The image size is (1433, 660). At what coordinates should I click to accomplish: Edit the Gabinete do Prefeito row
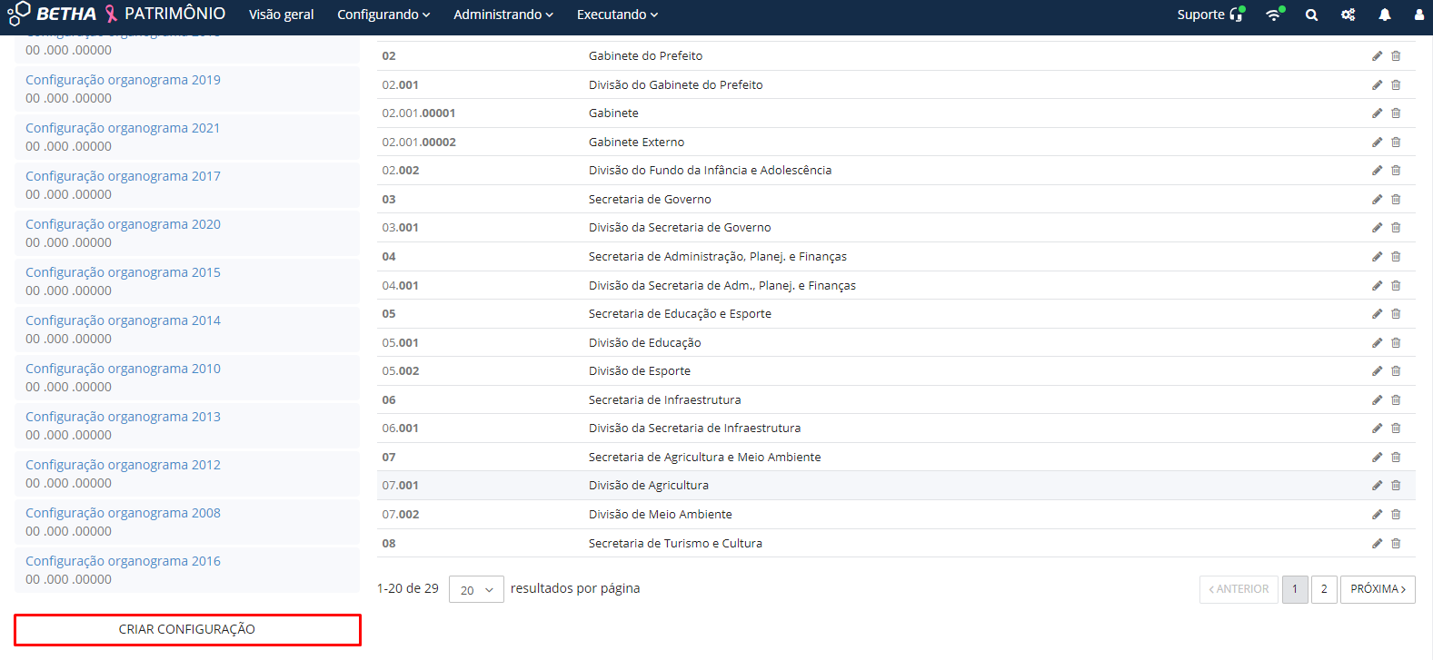click(x=1377, y=56)
